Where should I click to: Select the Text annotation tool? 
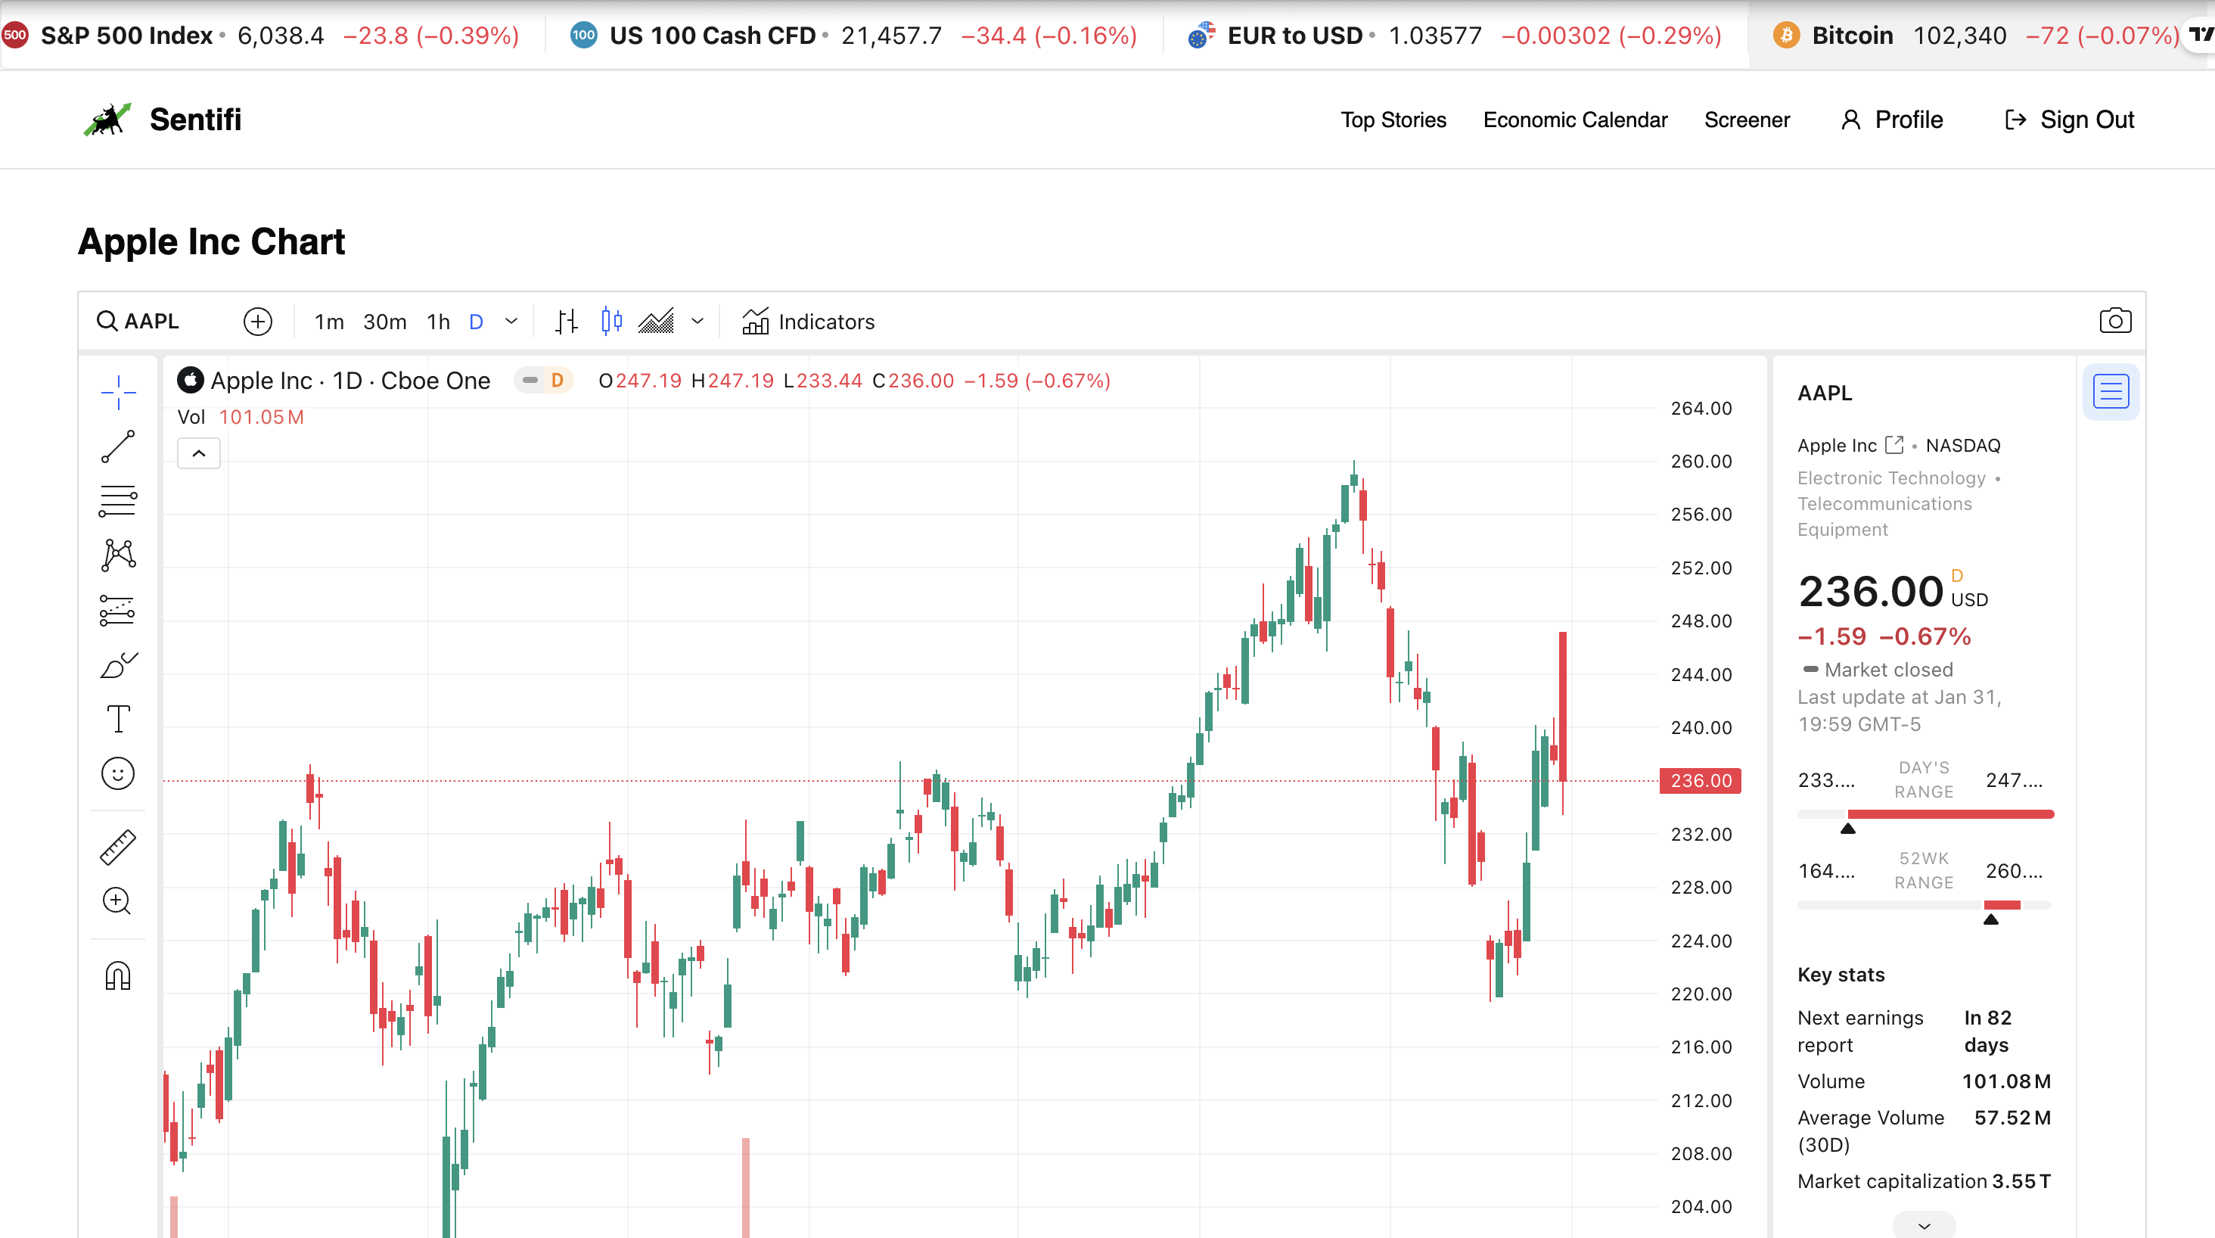(x=118, y=719)
